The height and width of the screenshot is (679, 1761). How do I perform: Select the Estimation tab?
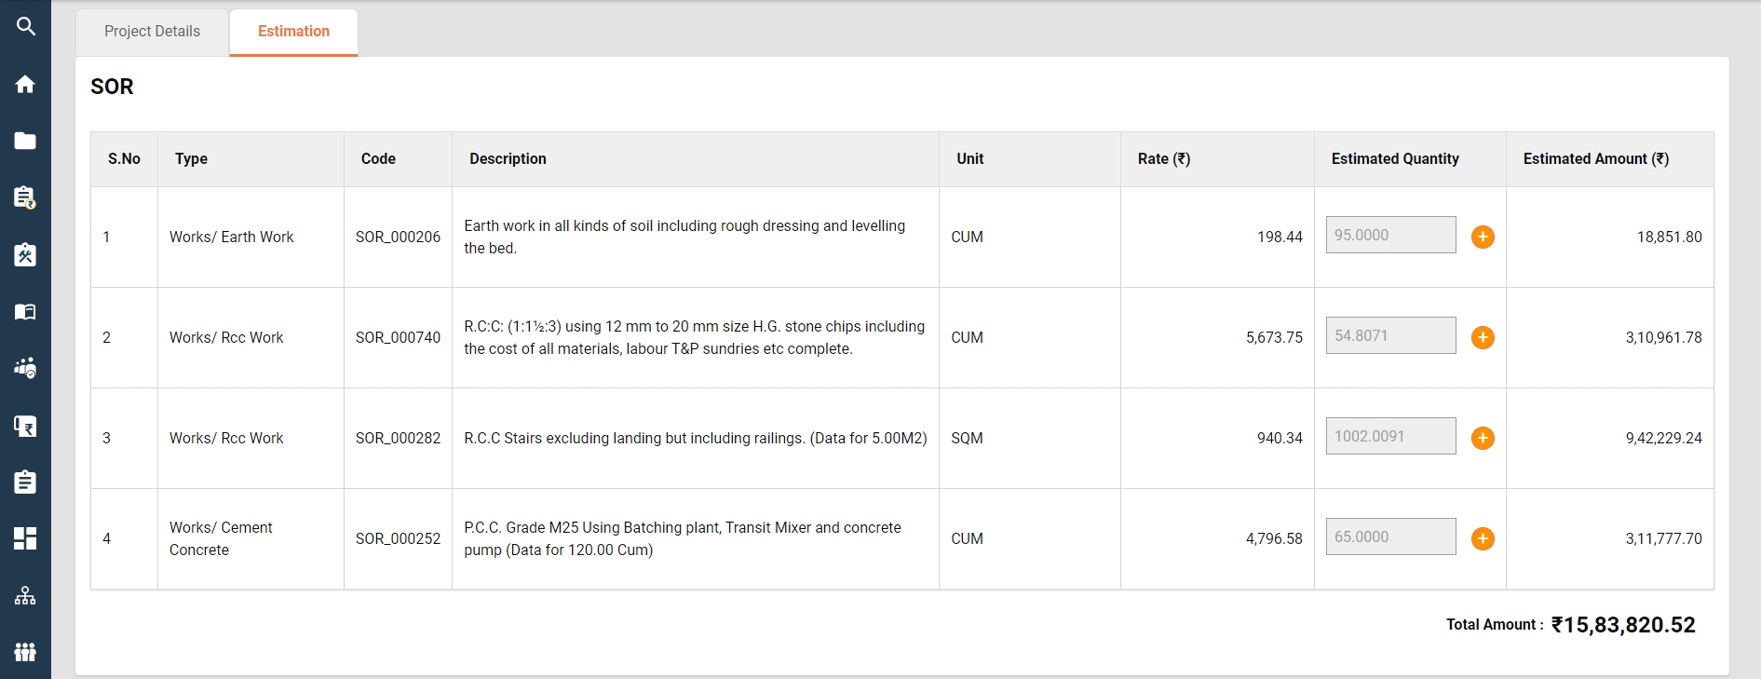click(x=293, y=32)
